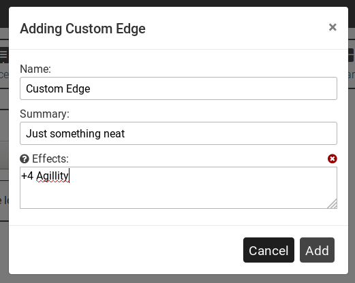
Task: Click the dark top bar above the dialog
Action: coord(177,3)
